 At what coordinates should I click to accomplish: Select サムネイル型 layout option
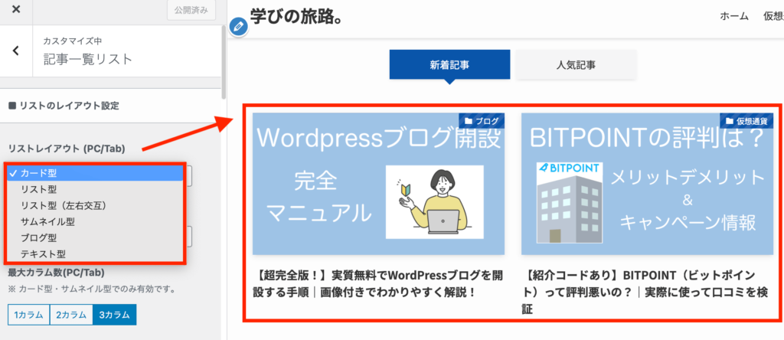(x=95, y=221)
